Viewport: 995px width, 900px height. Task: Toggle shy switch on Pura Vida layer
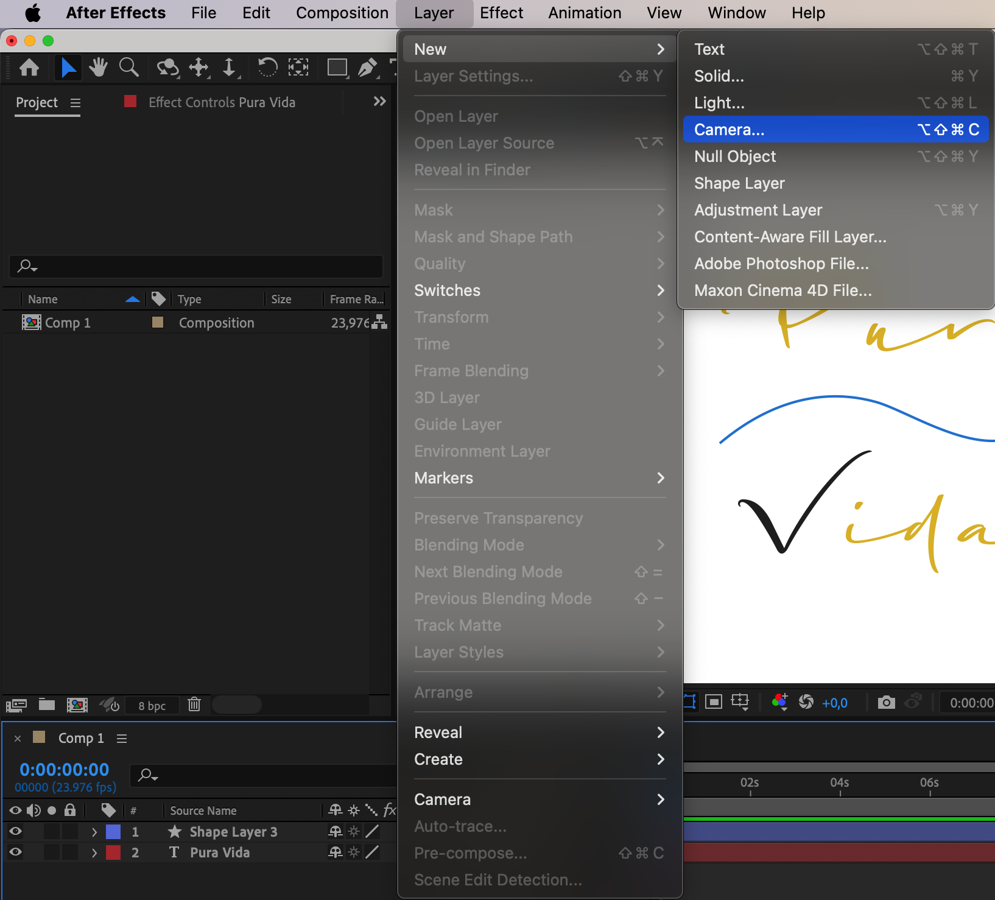coord(335,852)
